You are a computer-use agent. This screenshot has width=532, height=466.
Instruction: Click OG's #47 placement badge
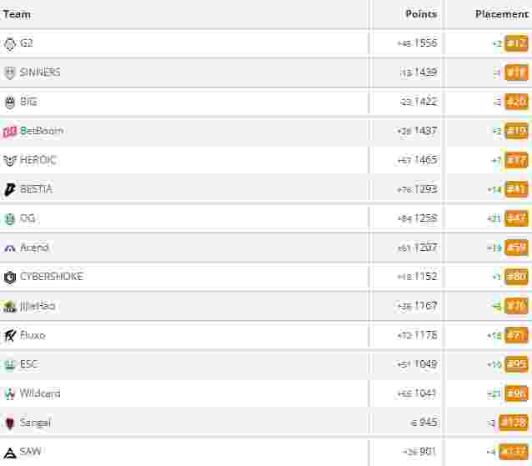click(x=516, y=218)
